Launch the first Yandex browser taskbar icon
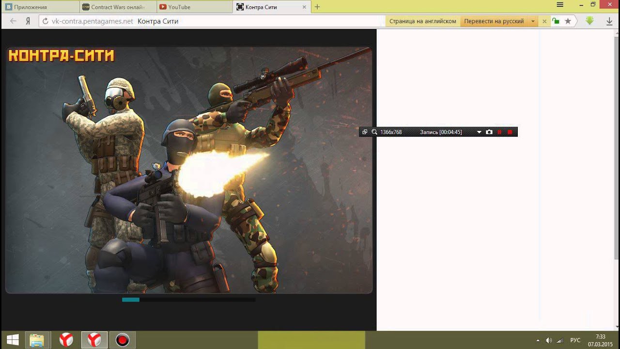 66,340
